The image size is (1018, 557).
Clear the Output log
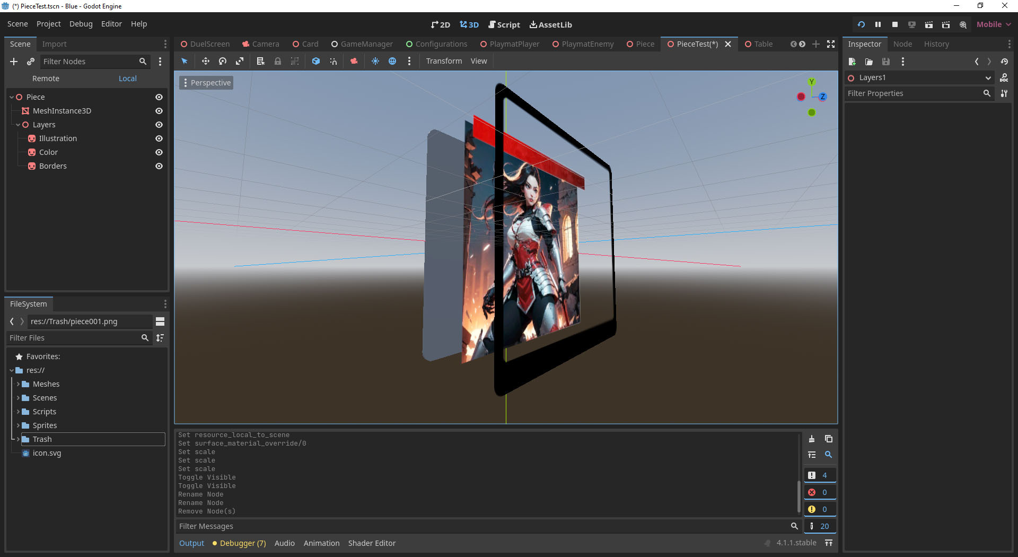pos(812,439)
